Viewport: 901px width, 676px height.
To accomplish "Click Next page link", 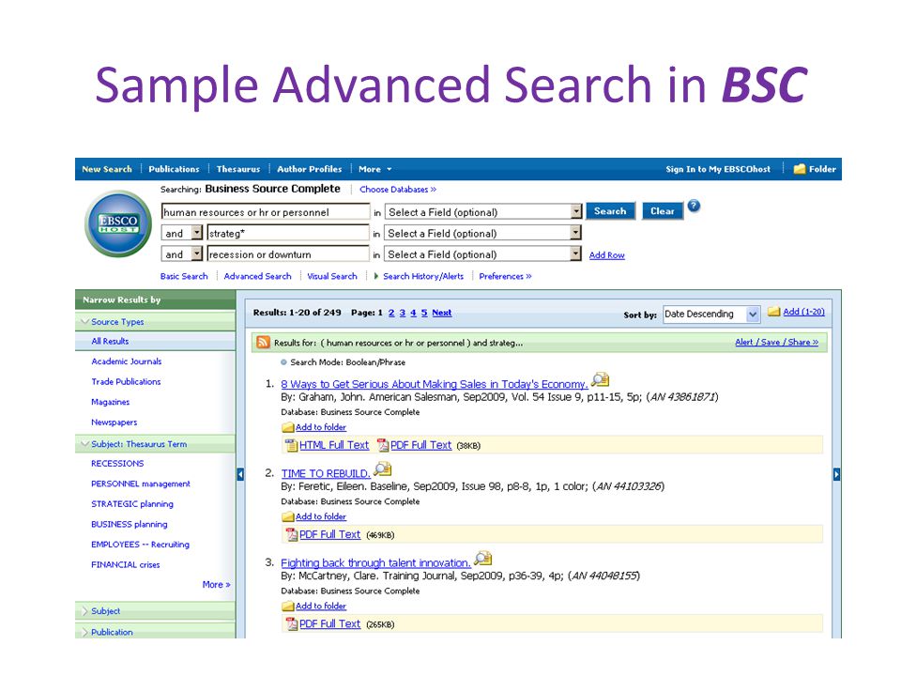I will [442, 313].
